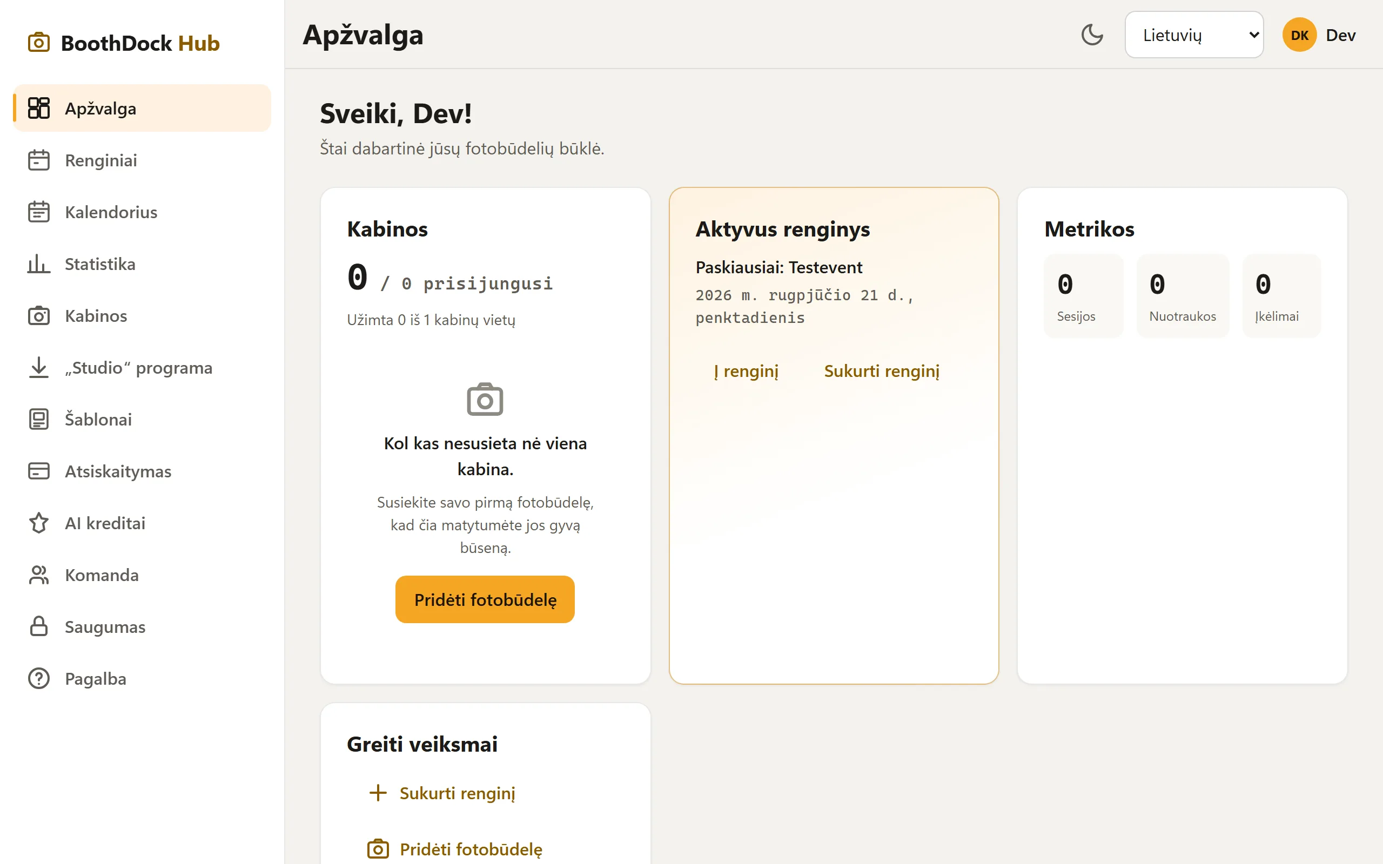Click the Dev username in header
Image resolution: width=1383 pixels, height=864 pixels.
click(1340, 35)
